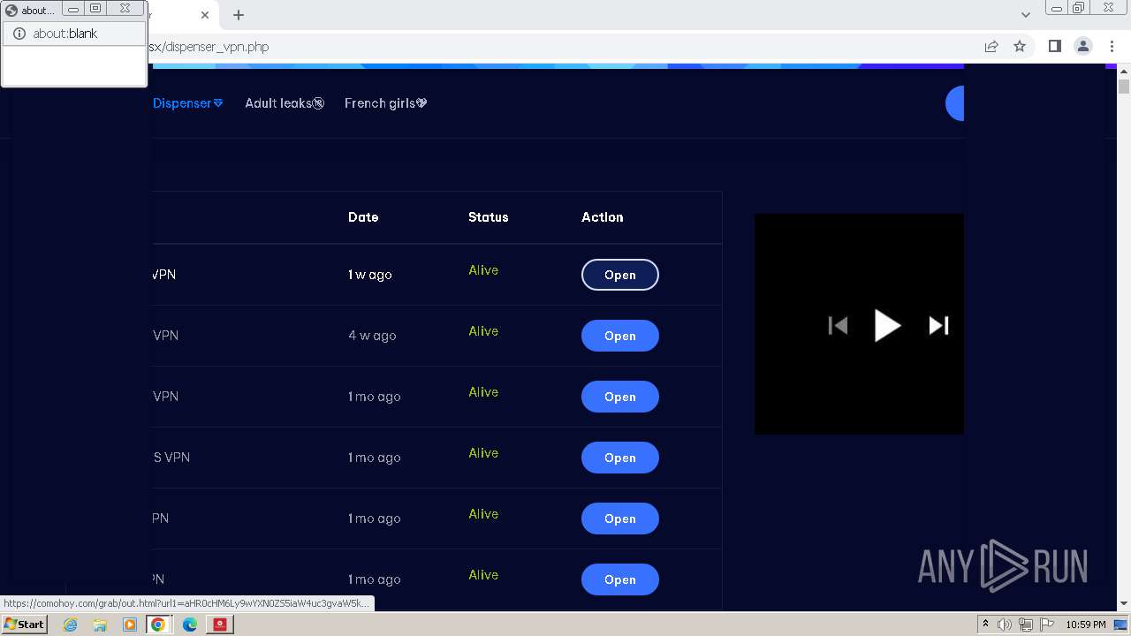Minimize the Chrome window

pos(1056,7)
